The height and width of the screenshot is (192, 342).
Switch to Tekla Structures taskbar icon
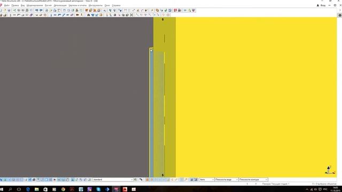[x=116, y=189]
